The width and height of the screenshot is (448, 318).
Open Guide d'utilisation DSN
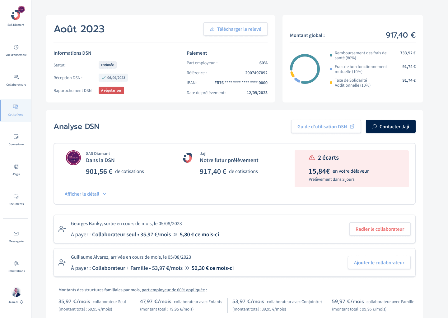pos(326,126)
